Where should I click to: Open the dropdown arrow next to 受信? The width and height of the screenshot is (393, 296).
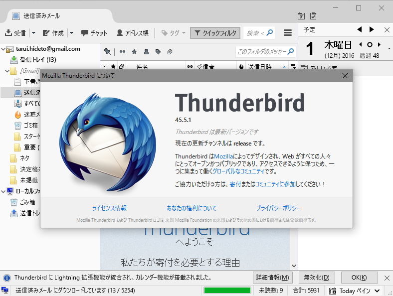(x=33, y=33)
